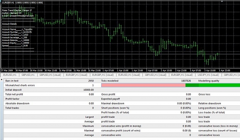Image resolution: width=240 pixels, height=140 pixels.
Task: Select the Forex Trend Catcher Version label
Action: [17, 10]
